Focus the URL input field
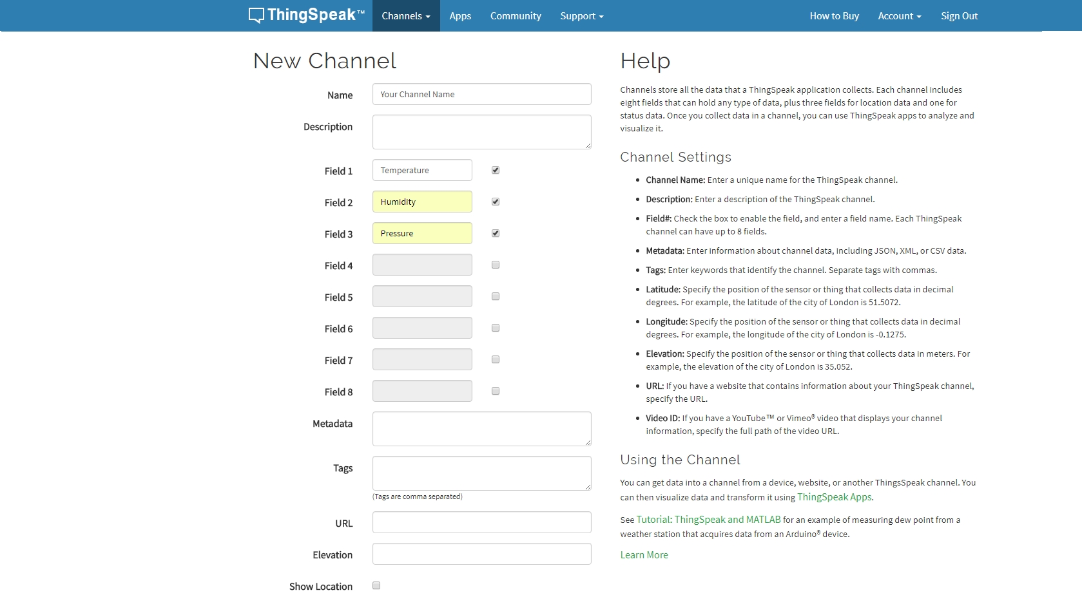 coord(482,522)
